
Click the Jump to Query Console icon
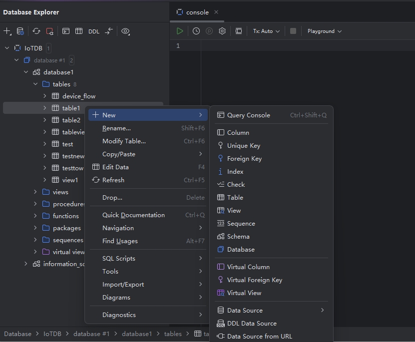[65, 31]
